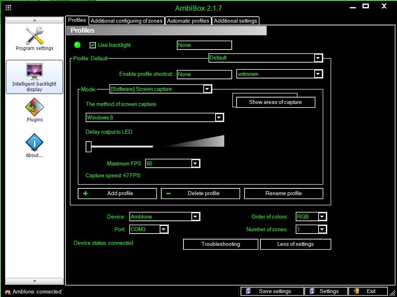Viewport: 397px width, 297px height.
Task: Click the Delay output to LED slider handle
Action: (x=88, y=147)
